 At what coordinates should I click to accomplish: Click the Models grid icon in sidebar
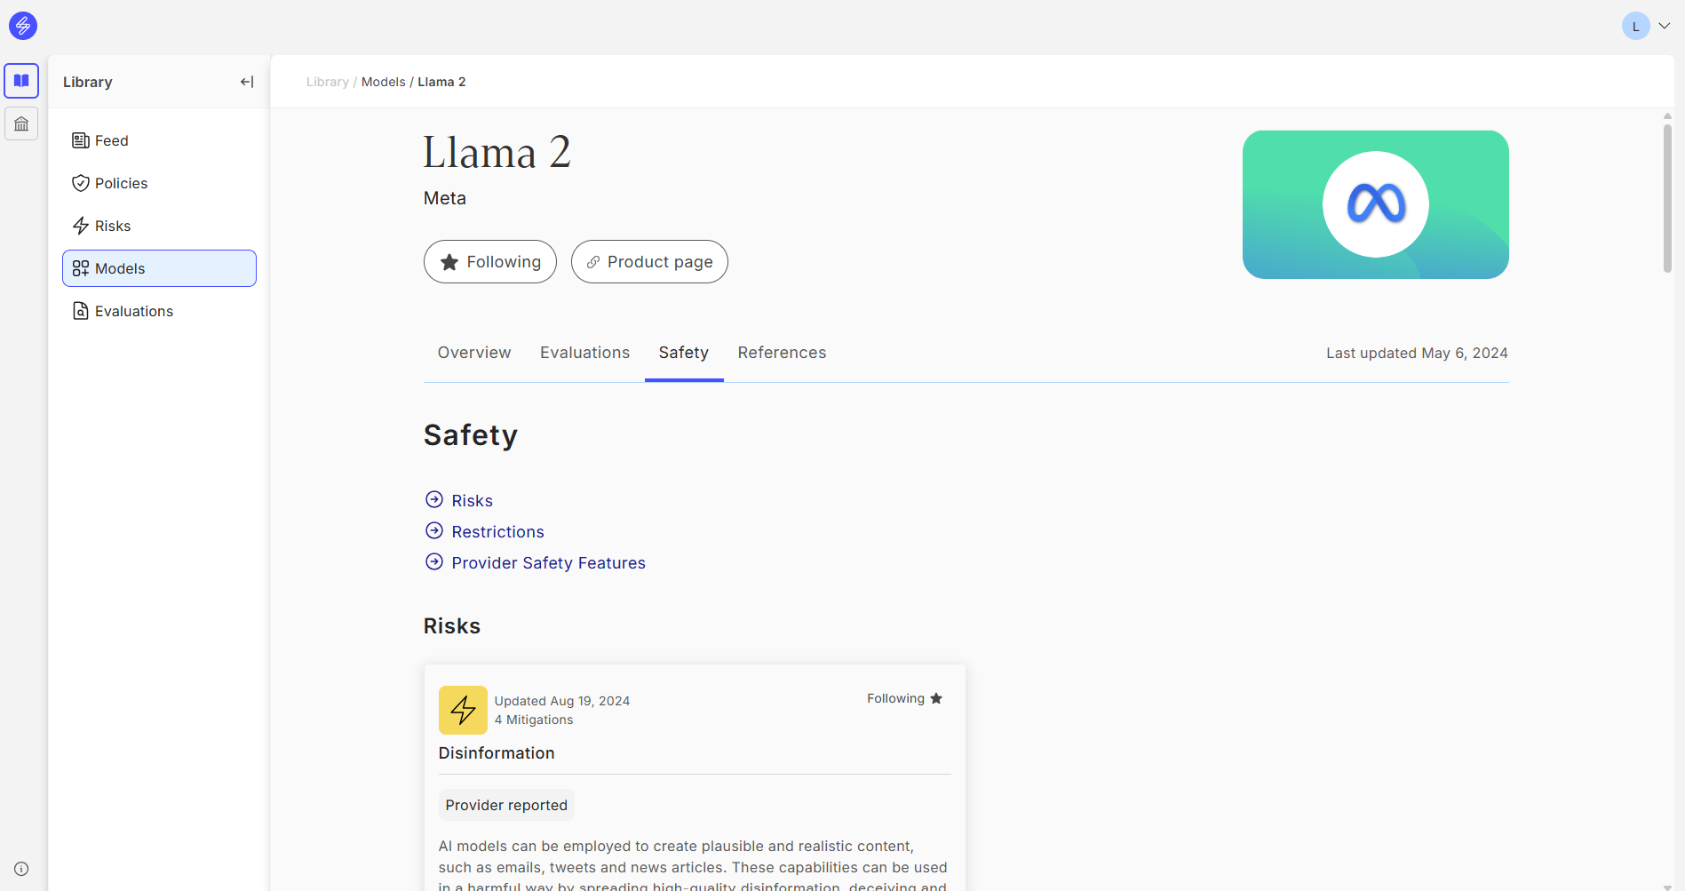point(80,268)
